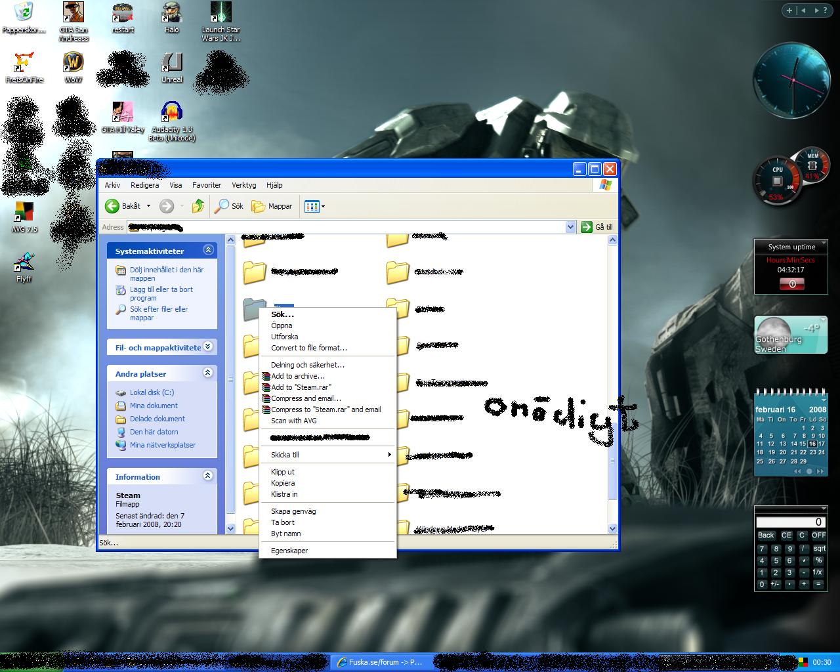
Task: Select the Flyff desktop shortcut
Action: tap(24, 267)
